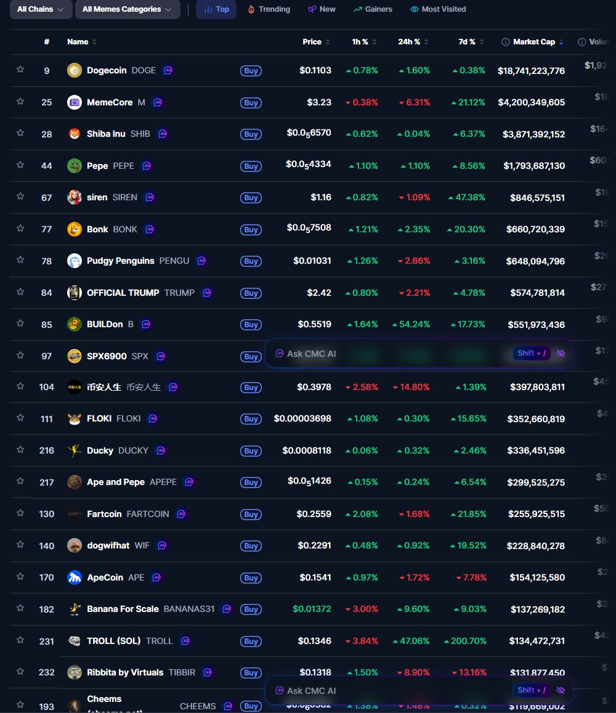The width and height of the screenshot is (616, 713).
Task: Open the Fartcoin name link
Action: [104, 514]
